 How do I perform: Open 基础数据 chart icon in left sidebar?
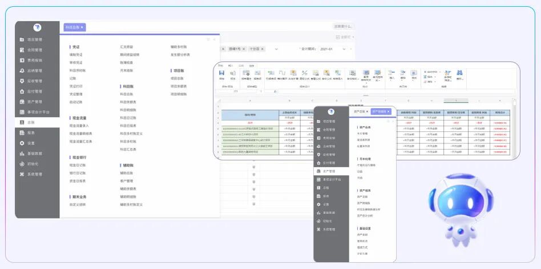coord(22,154)
